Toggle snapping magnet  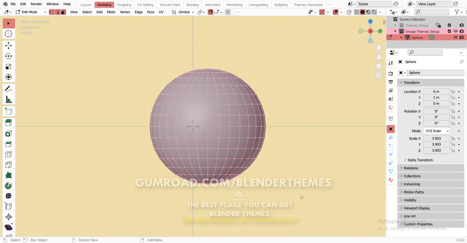[x=210, y=12]
